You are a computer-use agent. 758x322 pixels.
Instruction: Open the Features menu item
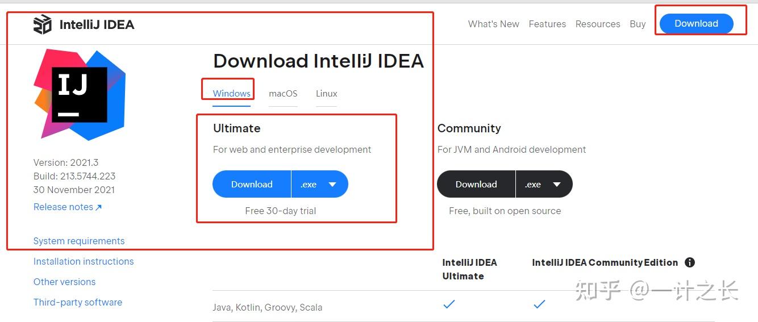(547, 24)
